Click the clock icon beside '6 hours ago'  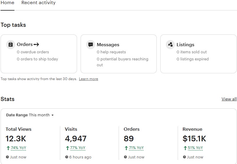click(67, 157)
